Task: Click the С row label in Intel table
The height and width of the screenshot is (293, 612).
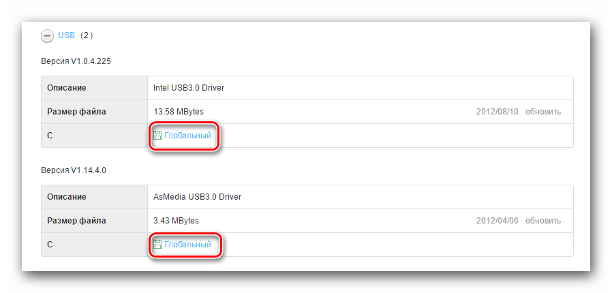Action: pyautogui.click(x=50, y=136)
